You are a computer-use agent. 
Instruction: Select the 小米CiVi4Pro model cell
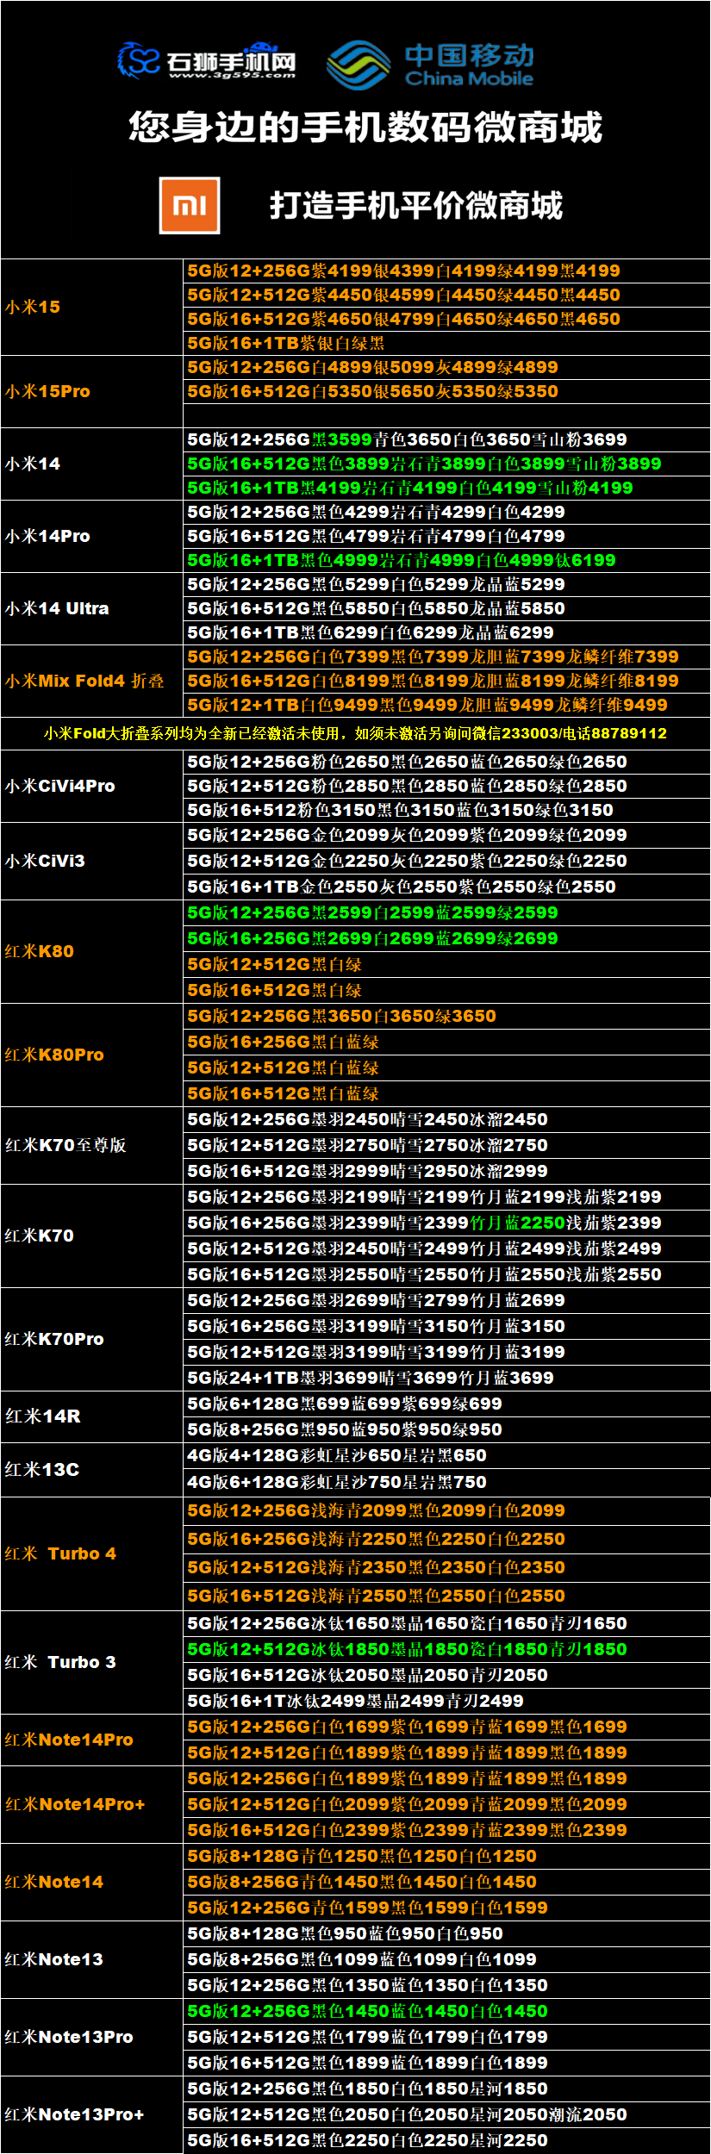92,786
